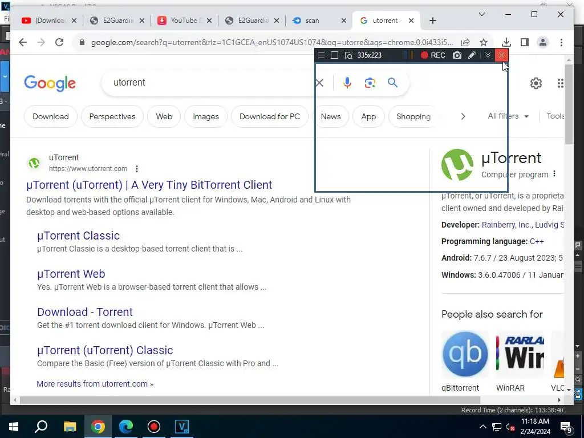Select the Download filter chip
Viewport: 584px width, 438px height.
[x=51, y=116]
